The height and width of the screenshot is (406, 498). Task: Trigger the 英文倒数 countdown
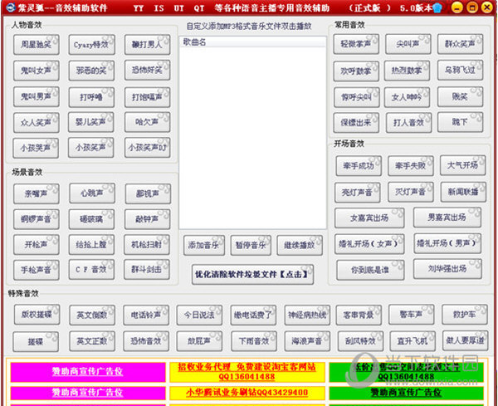point(92,316)
